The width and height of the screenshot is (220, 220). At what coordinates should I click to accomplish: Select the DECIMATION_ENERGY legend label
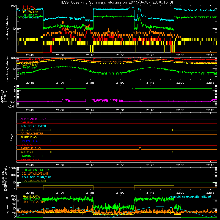click(35, 170)
